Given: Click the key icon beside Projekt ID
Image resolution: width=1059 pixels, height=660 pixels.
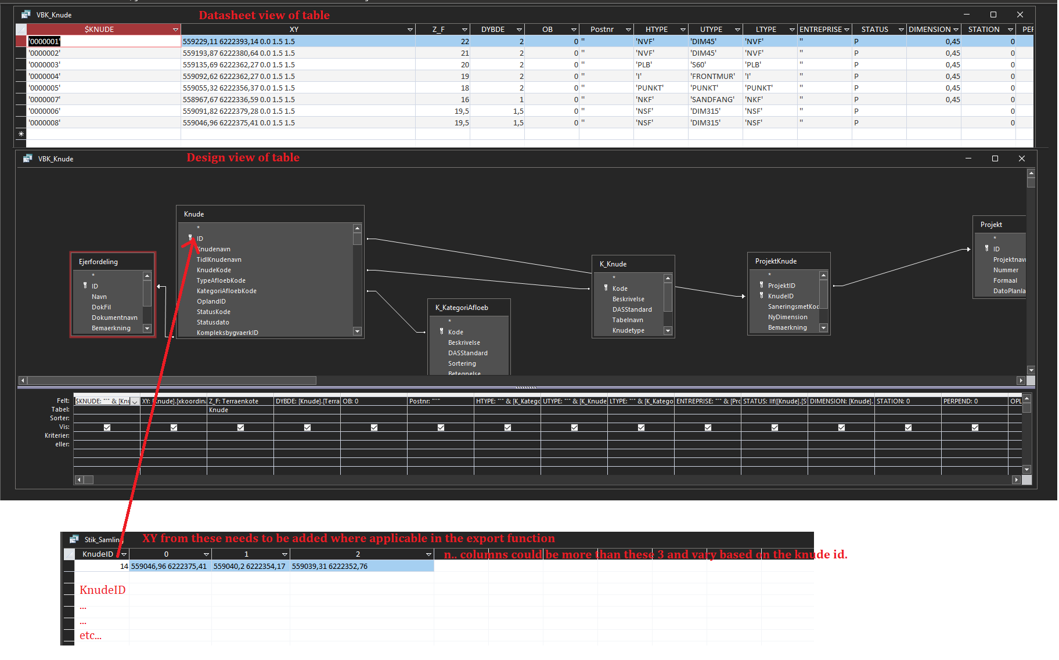Looking at the screenshot, I should (x=987, y=248).
